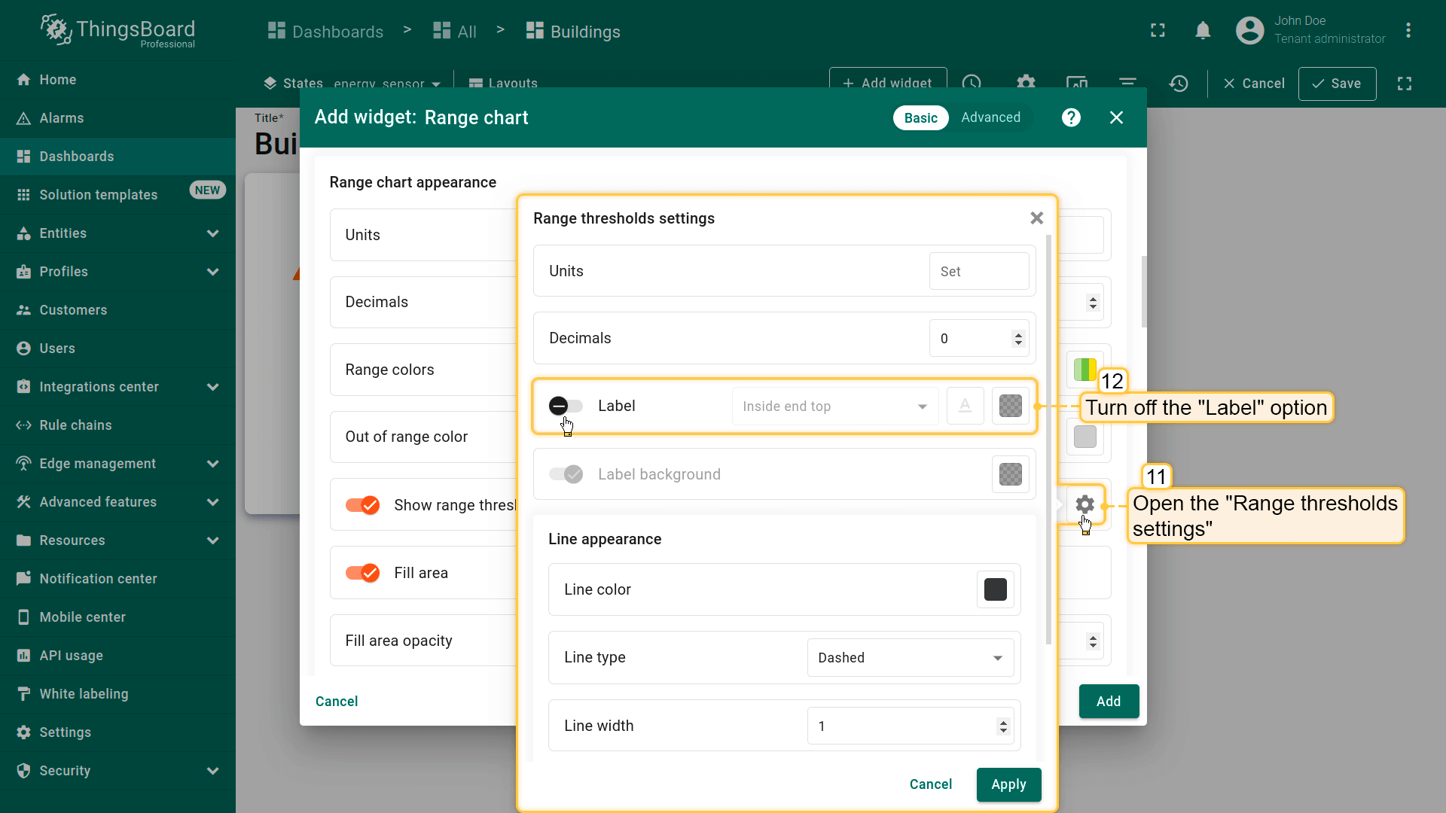Click the notifications bell icon

coord(1203,31)
